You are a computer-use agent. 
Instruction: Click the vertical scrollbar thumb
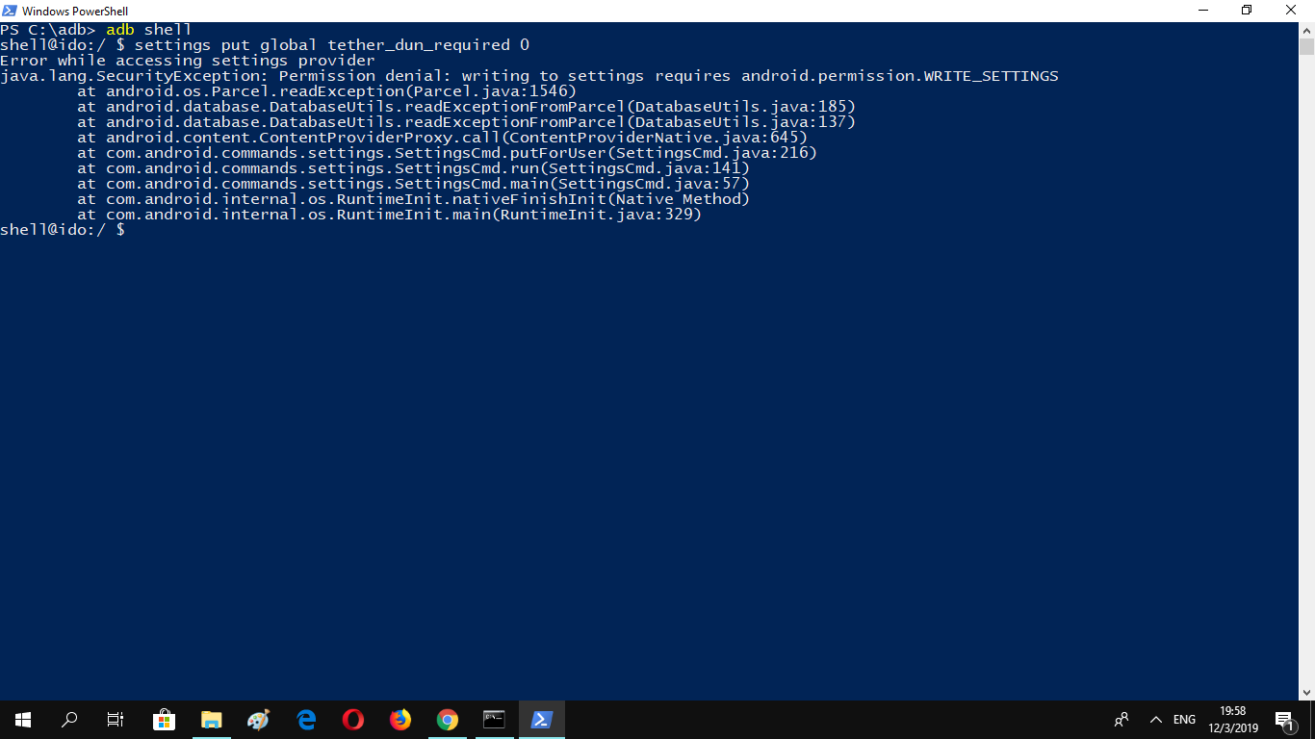tap(1306, 46)
